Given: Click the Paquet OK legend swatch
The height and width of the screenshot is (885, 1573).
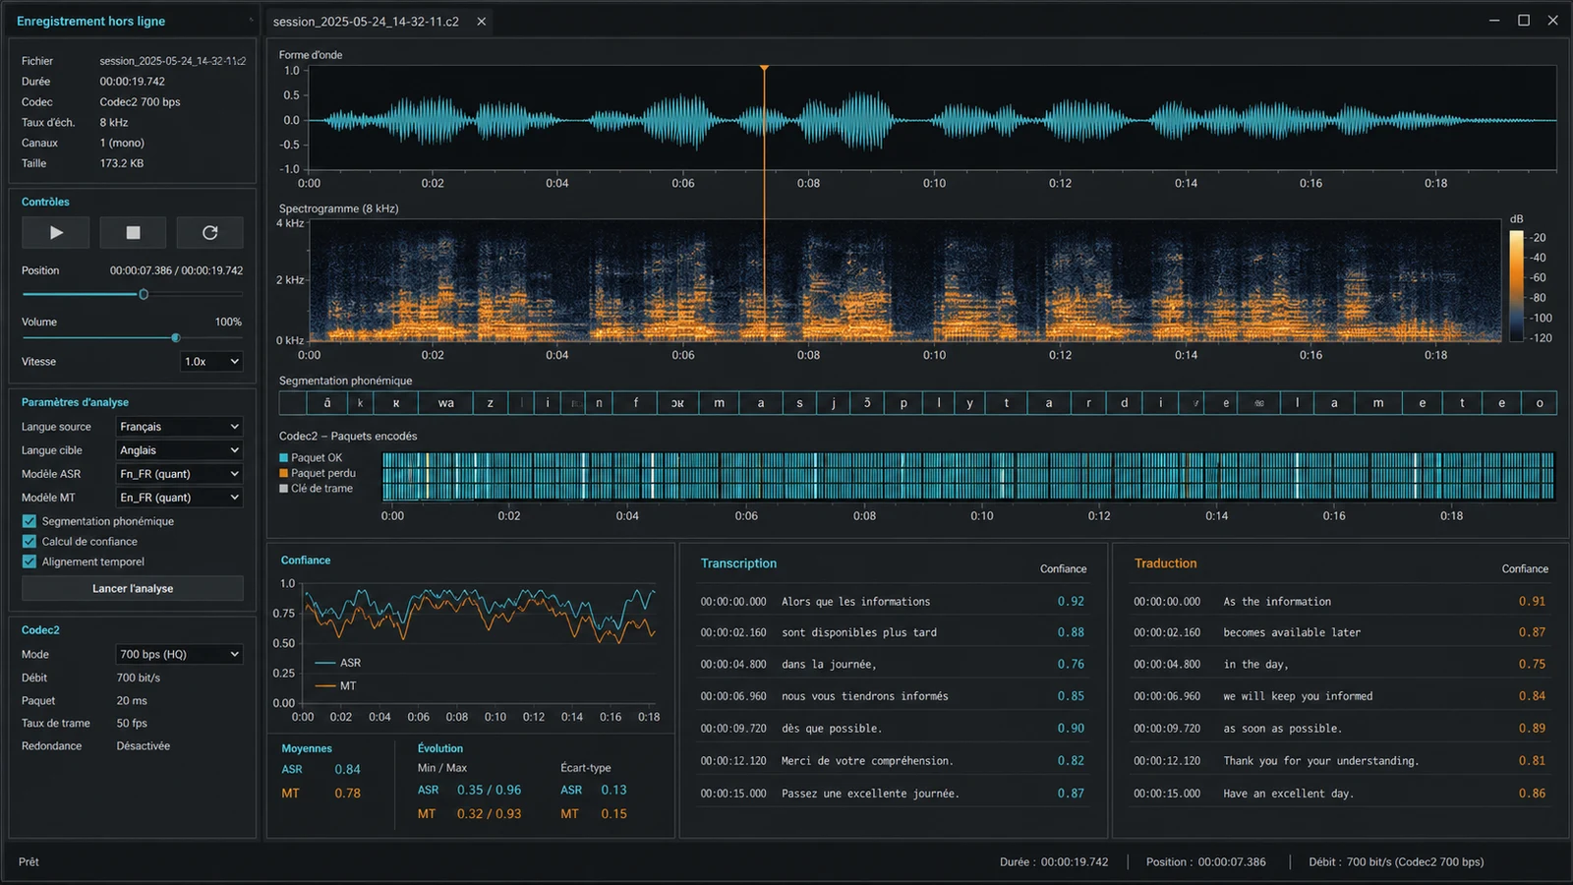Looking at the screenshot, I should point(284,458).
